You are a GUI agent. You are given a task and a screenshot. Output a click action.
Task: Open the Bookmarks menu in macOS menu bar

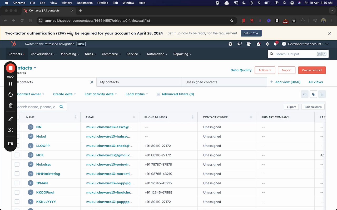[x=85, y=3]
